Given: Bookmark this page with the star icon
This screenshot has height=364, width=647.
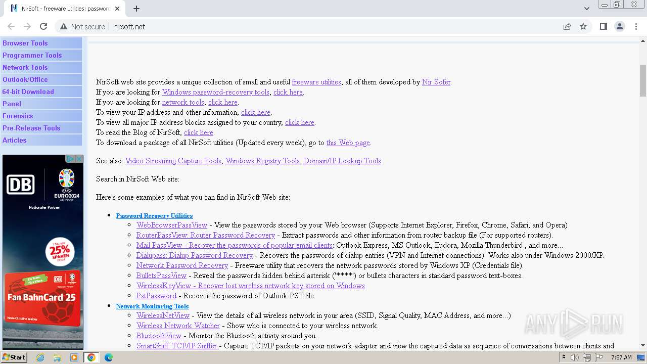Looking at the screenshot, I should tap(583, 26).
